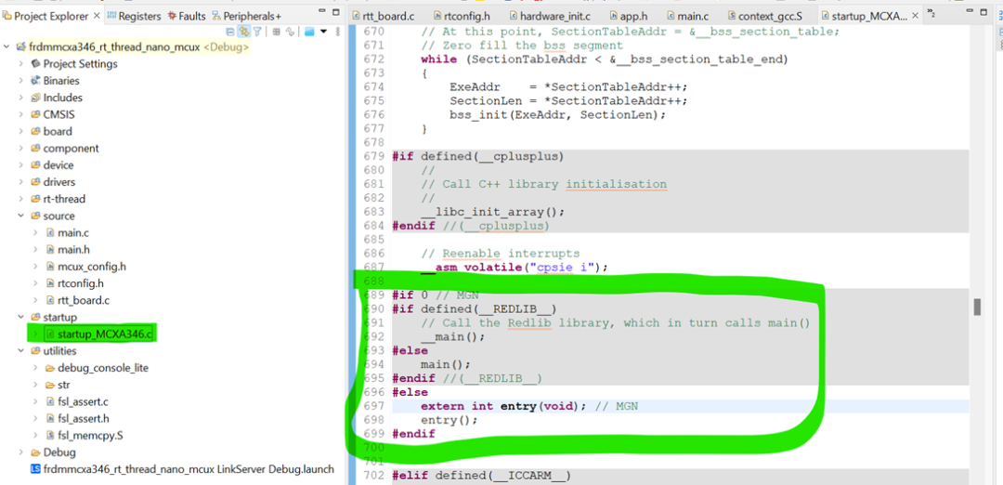Image resolution: width=1003 pixels, height=485 pixels.
Task: Expand the drivers folder
Action: [21, 182]
